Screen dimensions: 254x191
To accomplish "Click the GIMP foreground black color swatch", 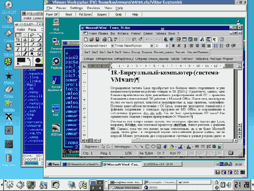I will (21, 60).
